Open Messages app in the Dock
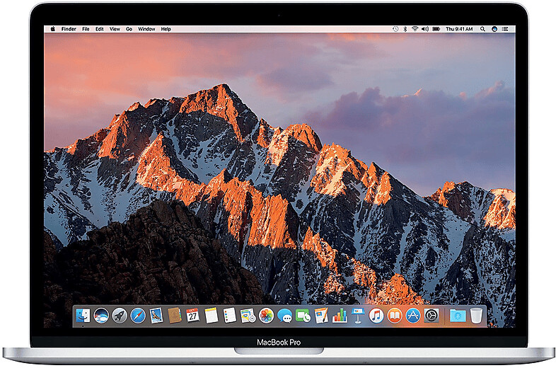This screenshot has height=368, width=556. click(x=285, y=316)
